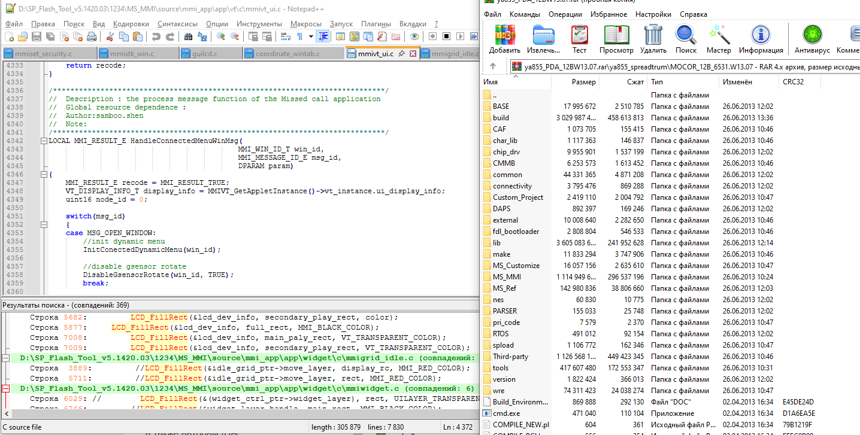Switch to the coordinate_wintab.c tab
The width and height of the screenshot is (860, 435).
click(x=287, y=54)
